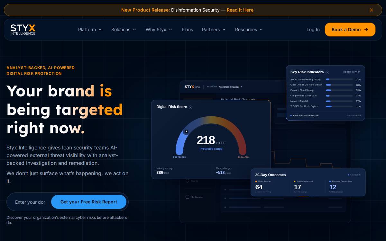Image resolution: width=386 pixels, height=241 pixels.
Task: Click the yellow Analyst-prioritized dot
Action: 295,181
